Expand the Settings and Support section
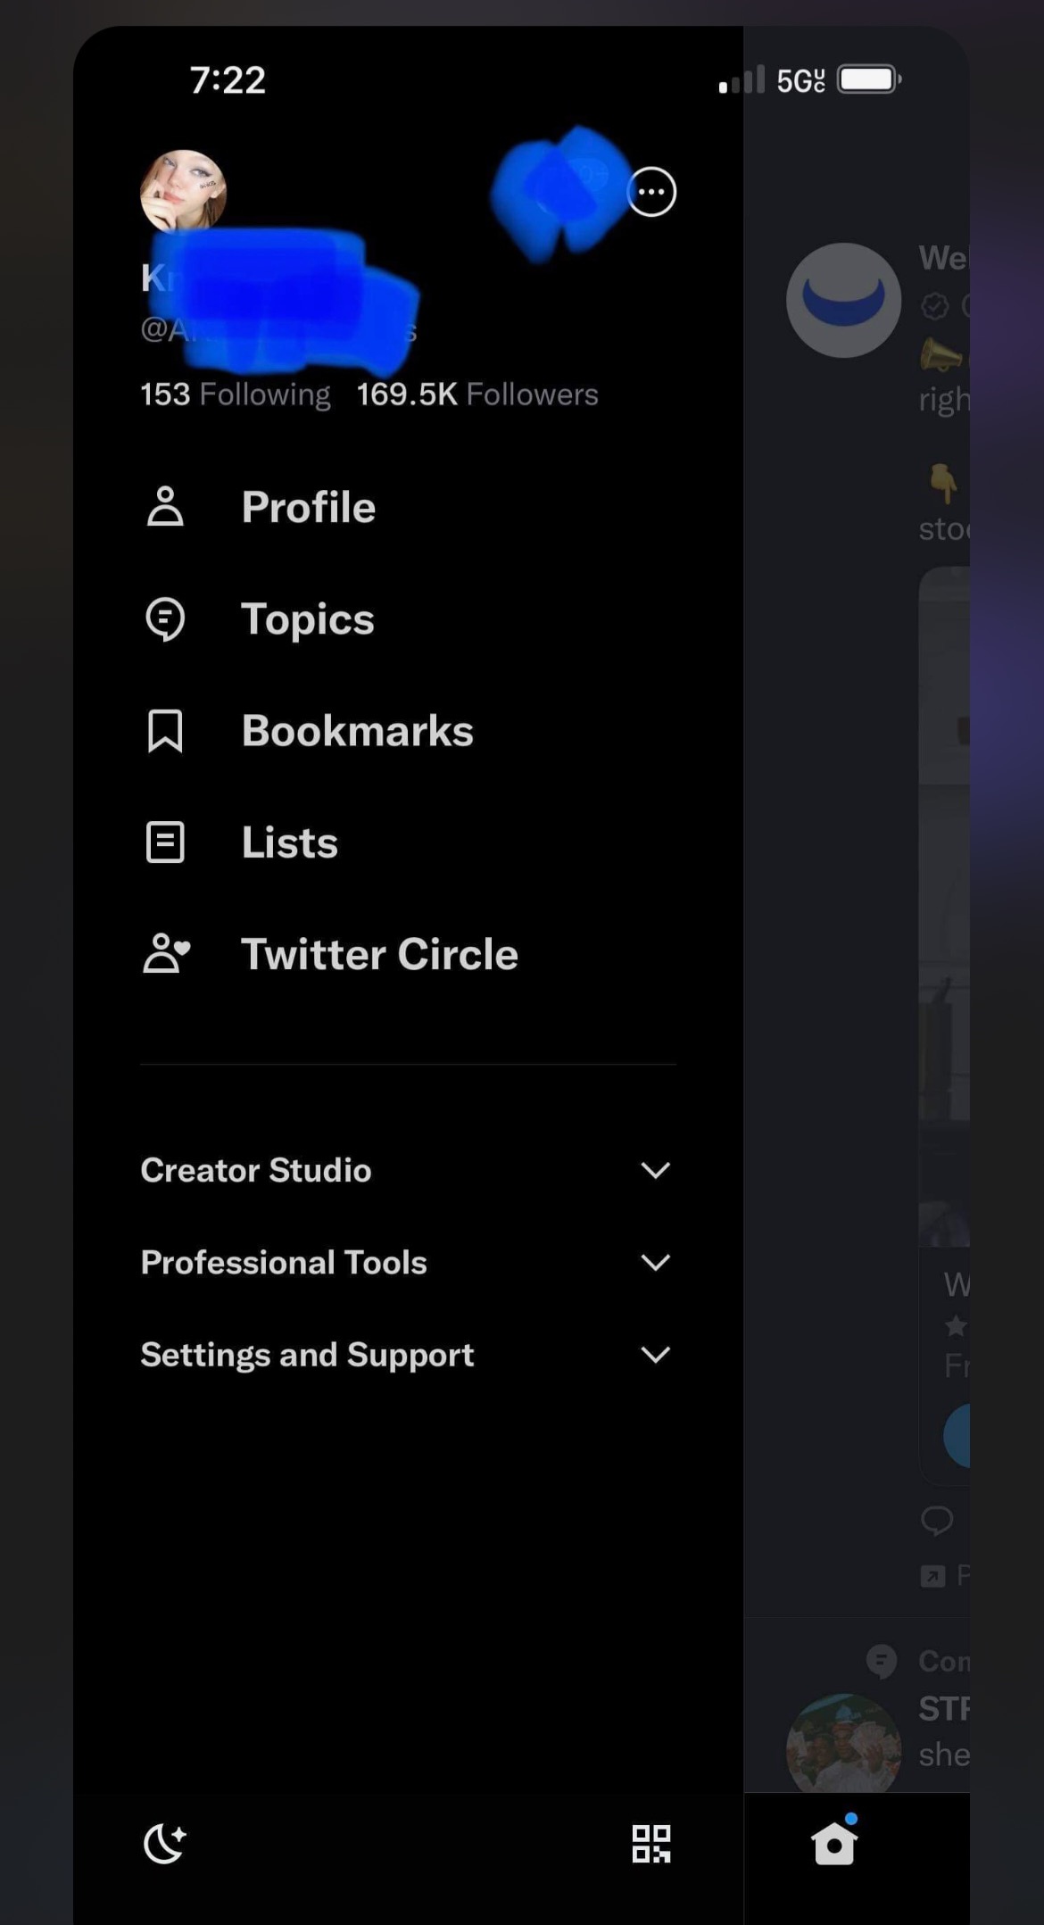The image size is (1044, 1925). point(408,1355)
